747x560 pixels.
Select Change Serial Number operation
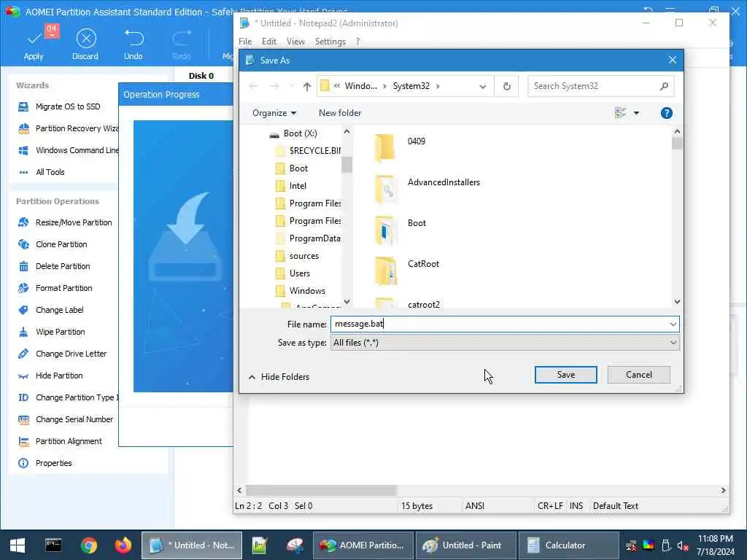click(x=65, y=419)
